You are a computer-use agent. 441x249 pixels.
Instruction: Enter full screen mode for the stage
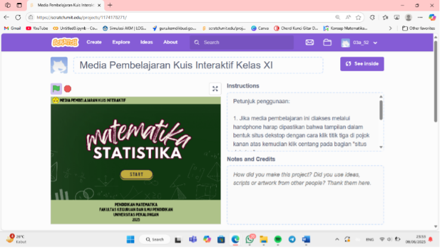pyautogui.click(x=215, y=89)
